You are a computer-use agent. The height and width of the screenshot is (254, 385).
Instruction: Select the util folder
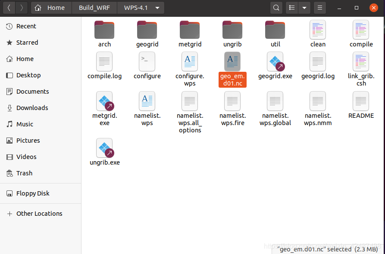tap(275, 34)
